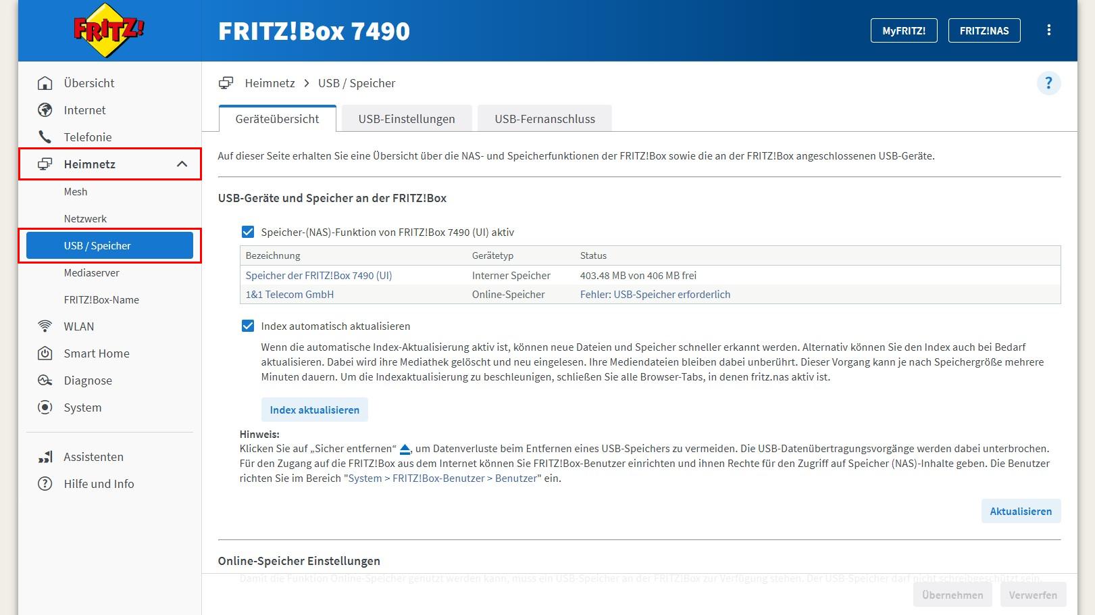Toggle Index automatisch aktualisieren checkbox
Image resolution: width=1095 pixels, height=615 pixels.
[x=248, y=326]
